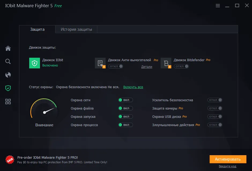Click the Включено status text
Image resolution: width=252 pixels, height=171 pixels.
coord(50,65)
